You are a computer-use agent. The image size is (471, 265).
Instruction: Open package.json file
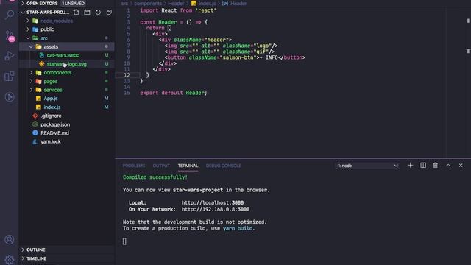click(55, 124)
